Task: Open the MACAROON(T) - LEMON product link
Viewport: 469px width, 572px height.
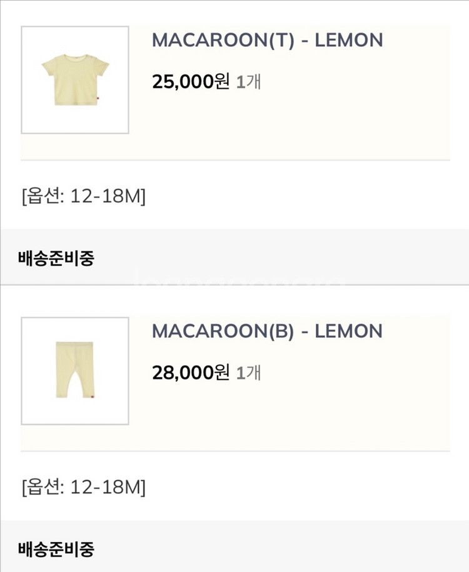Action: [268, 39]
